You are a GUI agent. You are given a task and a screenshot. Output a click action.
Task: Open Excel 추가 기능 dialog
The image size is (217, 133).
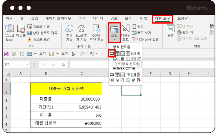81,33
